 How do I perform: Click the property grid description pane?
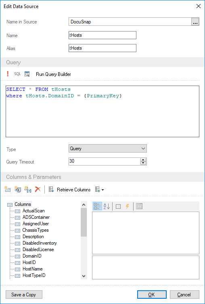tap(146, 267)
